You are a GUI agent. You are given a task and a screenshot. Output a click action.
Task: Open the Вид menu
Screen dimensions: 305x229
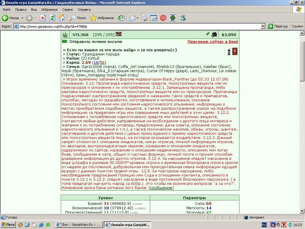click(34, 10)
